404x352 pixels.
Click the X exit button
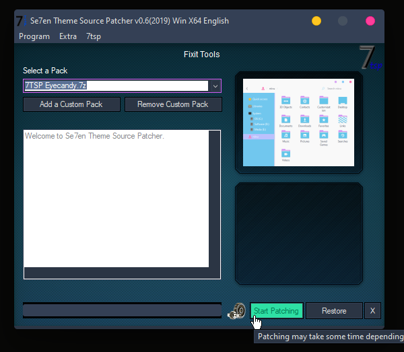372,311
